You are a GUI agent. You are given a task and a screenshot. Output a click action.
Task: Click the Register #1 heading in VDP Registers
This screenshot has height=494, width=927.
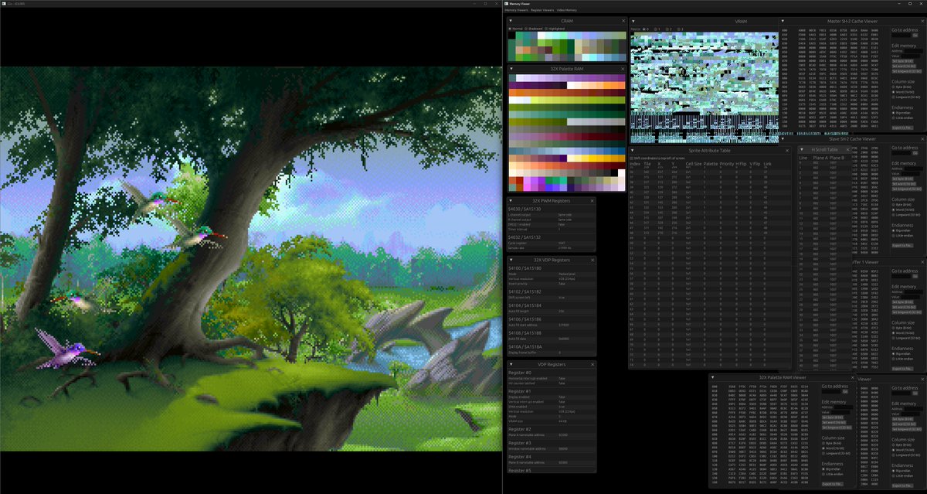(519, 392)
